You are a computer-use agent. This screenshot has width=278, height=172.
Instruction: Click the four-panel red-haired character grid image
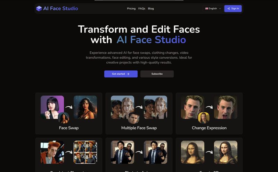(85, 152)
